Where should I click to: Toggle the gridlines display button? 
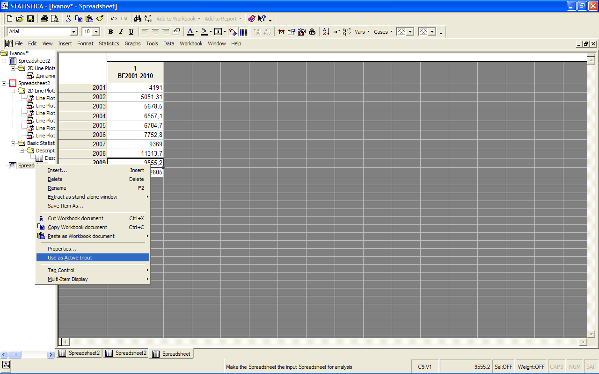tap(243, 32)
